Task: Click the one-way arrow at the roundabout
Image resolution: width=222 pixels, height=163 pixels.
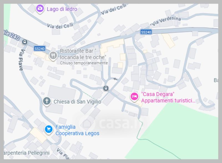Action: click(x=115, y=79)
